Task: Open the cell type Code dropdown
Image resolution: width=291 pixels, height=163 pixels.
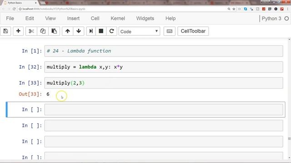Action: click(x=139, y=31)
